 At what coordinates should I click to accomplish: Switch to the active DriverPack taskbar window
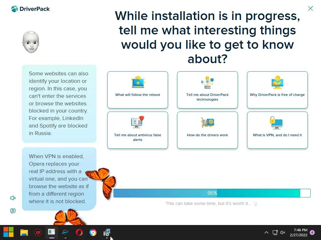coord(52,232)
